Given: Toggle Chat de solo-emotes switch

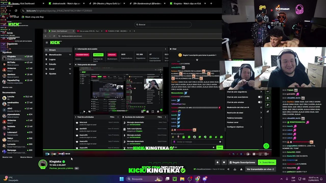Looking at the screenshot, I should [x=260, y=102].
